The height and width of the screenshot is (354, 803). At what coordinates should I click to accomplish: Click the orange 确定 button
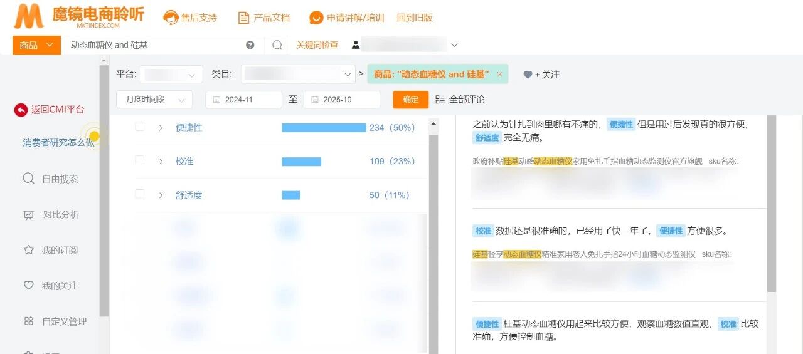tap(410, 100)
